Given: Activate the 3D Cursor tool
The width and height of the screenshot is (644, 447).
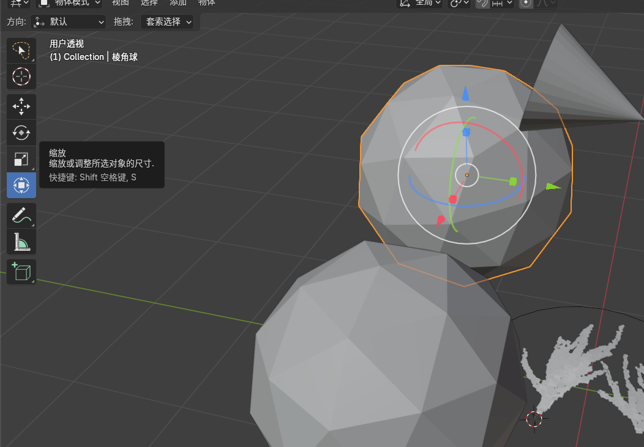Looking at the screenshot, I should [x=21, y=76].
